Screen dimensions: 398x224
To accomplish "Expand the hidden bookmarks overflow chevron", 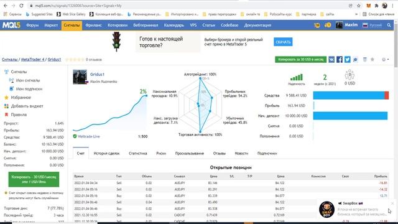I will [356, 14].
